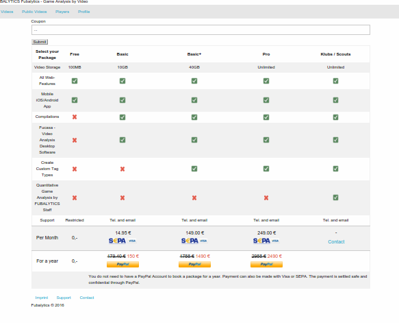This screenshot has height=323, width=399.
Task: Open the Imprint footer link
Action: click(x=42, y=298)
